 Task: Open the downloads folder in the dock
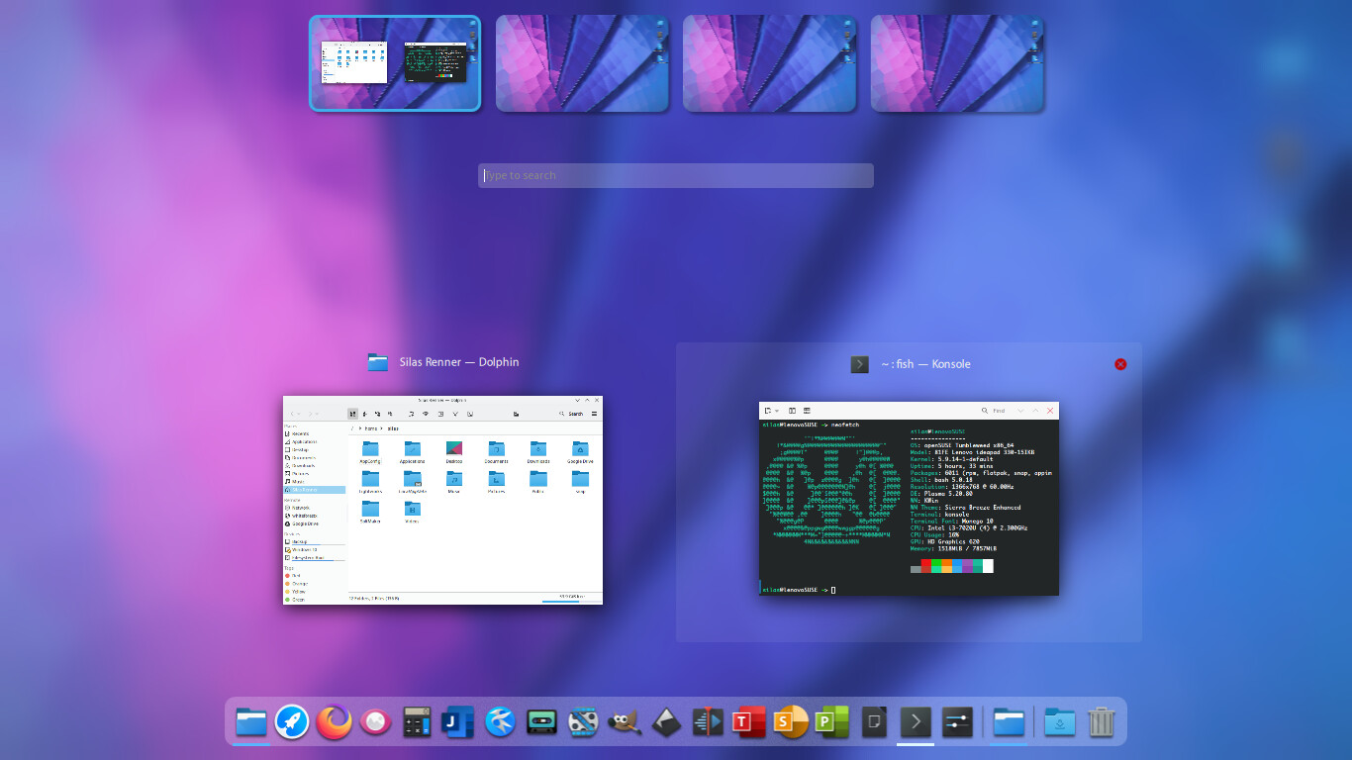pyautogui.click(x=1060, y=722)
